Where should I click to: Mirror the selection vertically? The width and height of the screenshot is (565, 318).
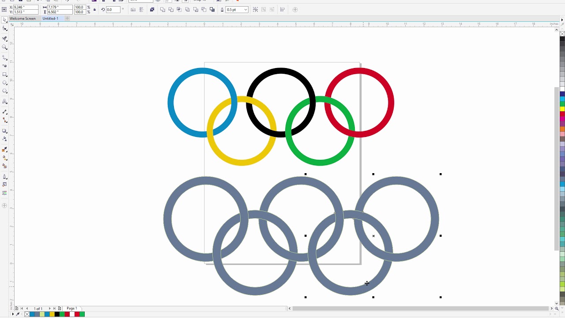coord(141,10)
